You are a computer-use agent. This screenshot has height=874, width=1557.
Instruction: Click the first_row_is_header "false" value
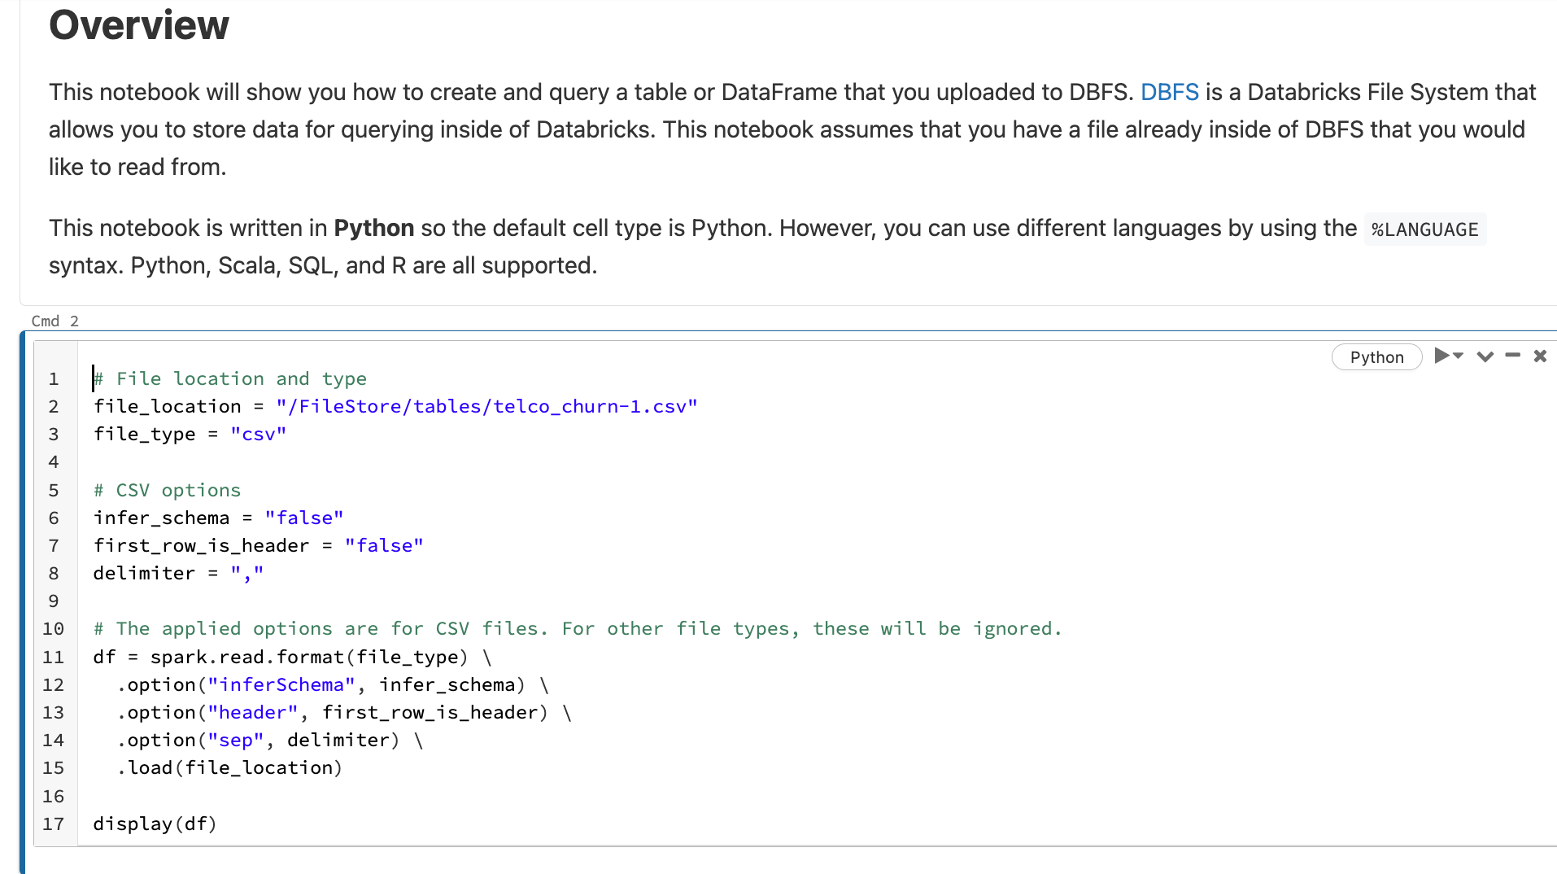point(383,545)
